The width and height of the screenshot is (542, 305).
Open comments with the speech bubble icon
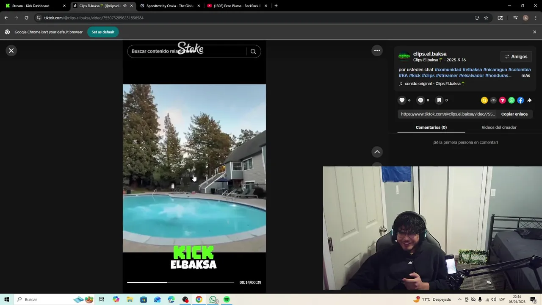click(x=420, y=100)
